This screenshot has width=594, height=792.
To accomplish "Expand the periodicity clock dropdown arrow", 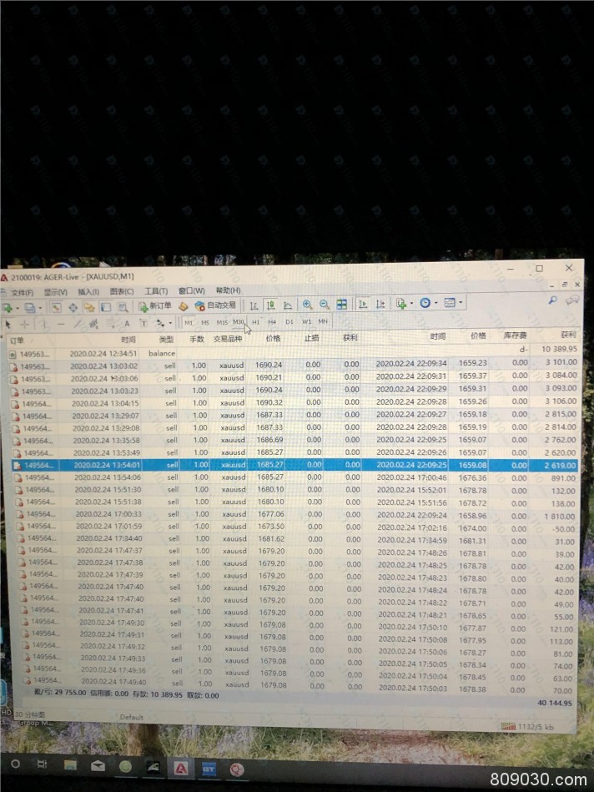I will [436, 303].
